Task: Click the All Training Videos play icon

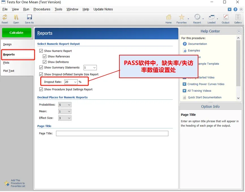Action: [x=185, y=91]
